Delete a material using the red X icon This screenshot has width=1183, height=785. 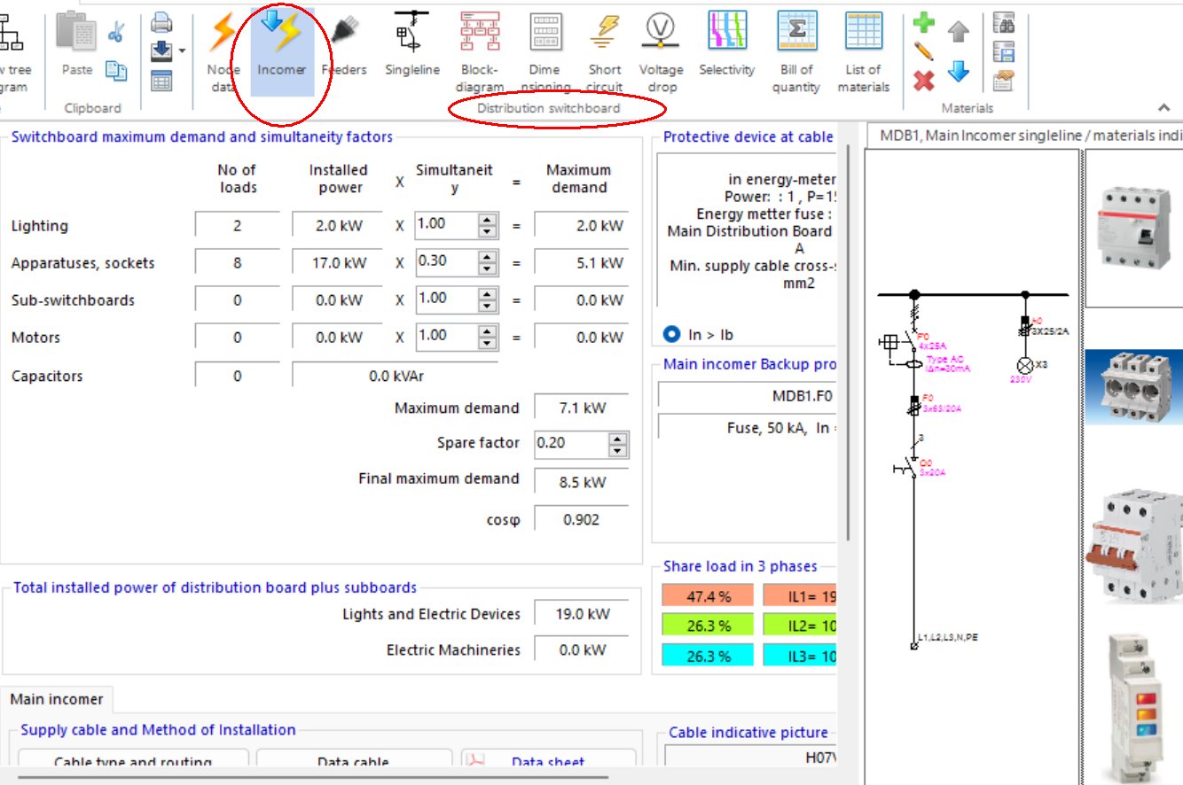[922, 80]
